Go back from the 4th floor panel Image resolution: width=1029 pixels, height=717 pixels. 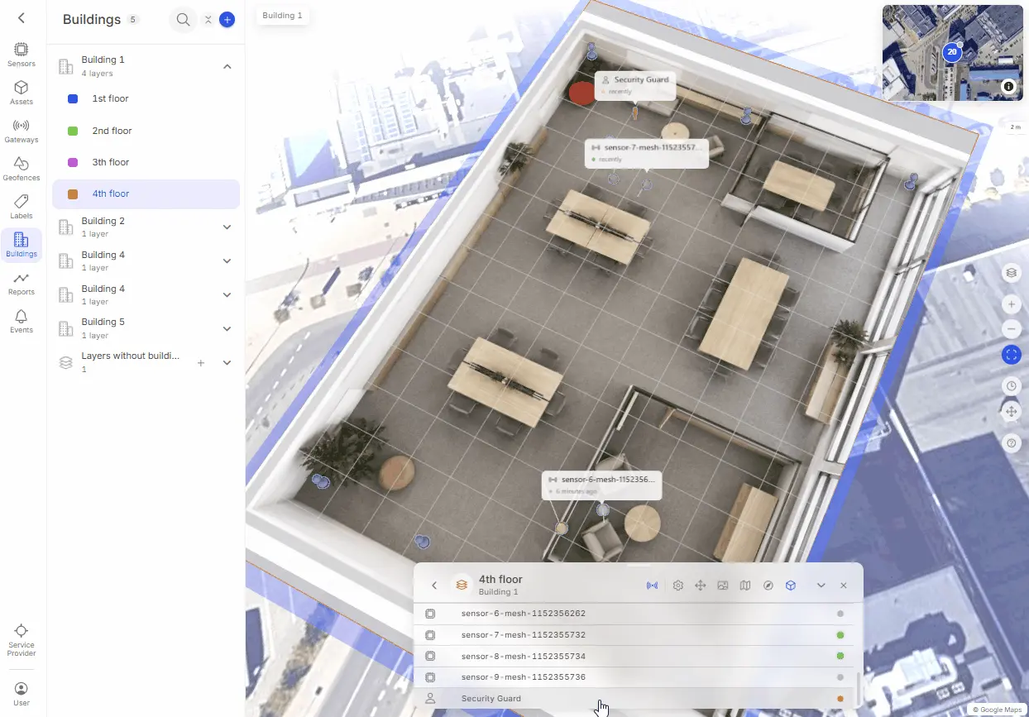pos(434,586)
